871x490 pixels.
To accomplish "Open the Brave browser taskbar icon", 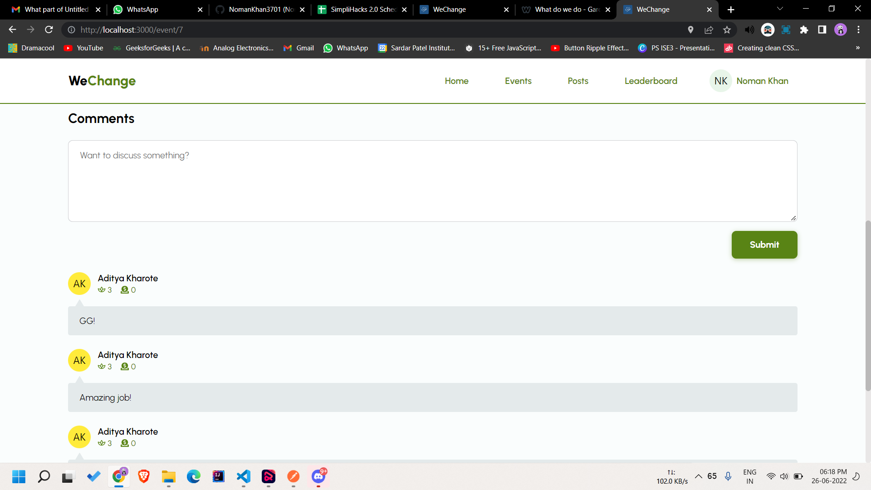I will 144,476.
